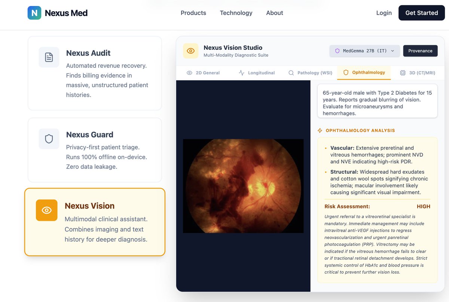This screenshot has height=302, width=449.
Task: Open the Technology nav item
Action: point(236,13)
